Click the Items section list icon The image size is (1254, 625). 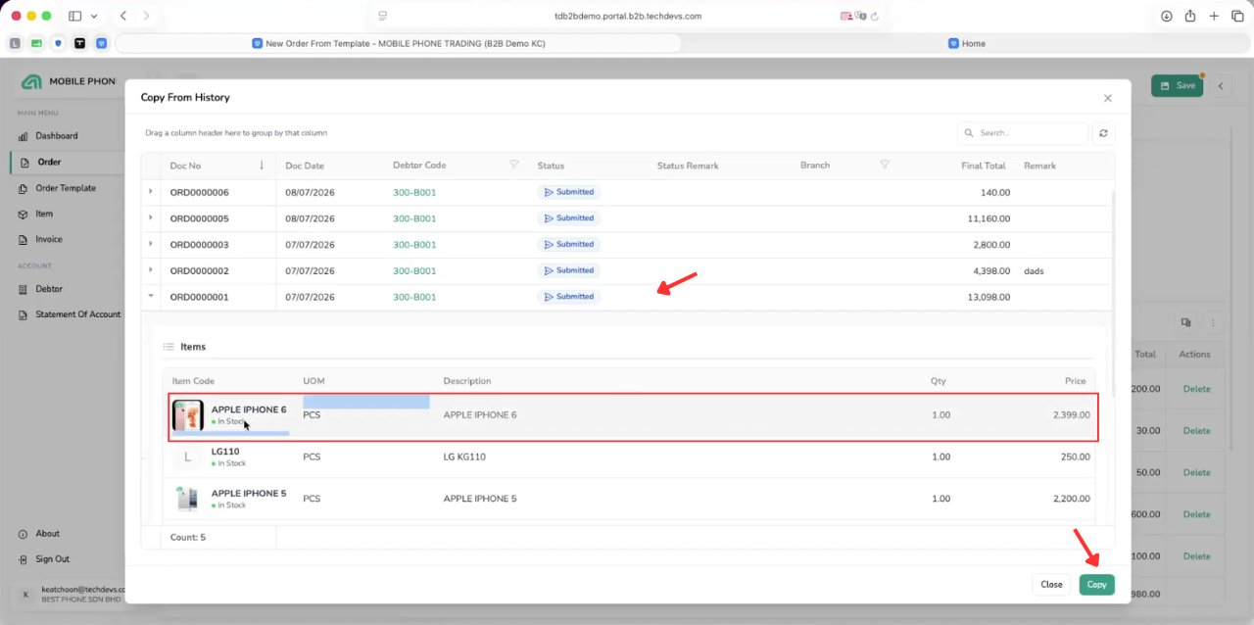[x=169, y=347]
